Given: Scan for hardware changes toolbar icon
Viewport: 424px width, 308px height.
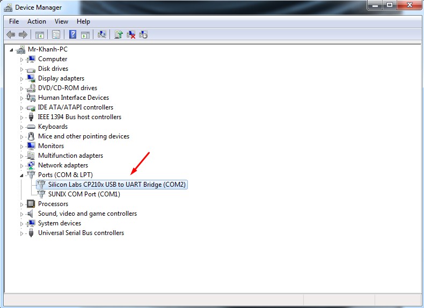Looking at the screenshot, I should [x=101, y=34].
